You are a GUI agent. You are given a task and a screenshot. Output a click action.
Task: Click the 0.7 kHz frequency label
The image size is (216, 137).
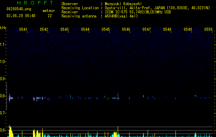click(3, 113)
